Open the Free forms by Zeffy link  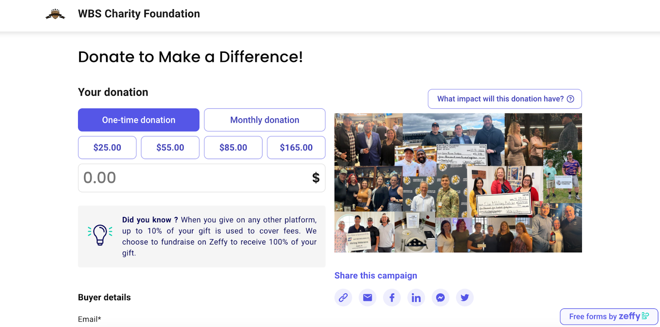tap(609, 317)
